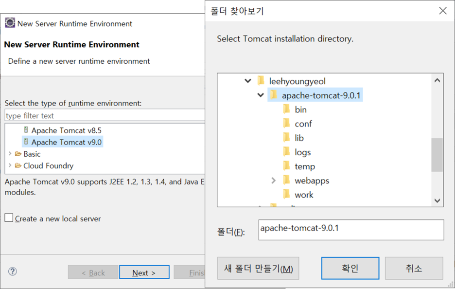Select the Basic tree row label
Image resolution: width=455 pixels, height=289 pixels.
coord(32,154)
